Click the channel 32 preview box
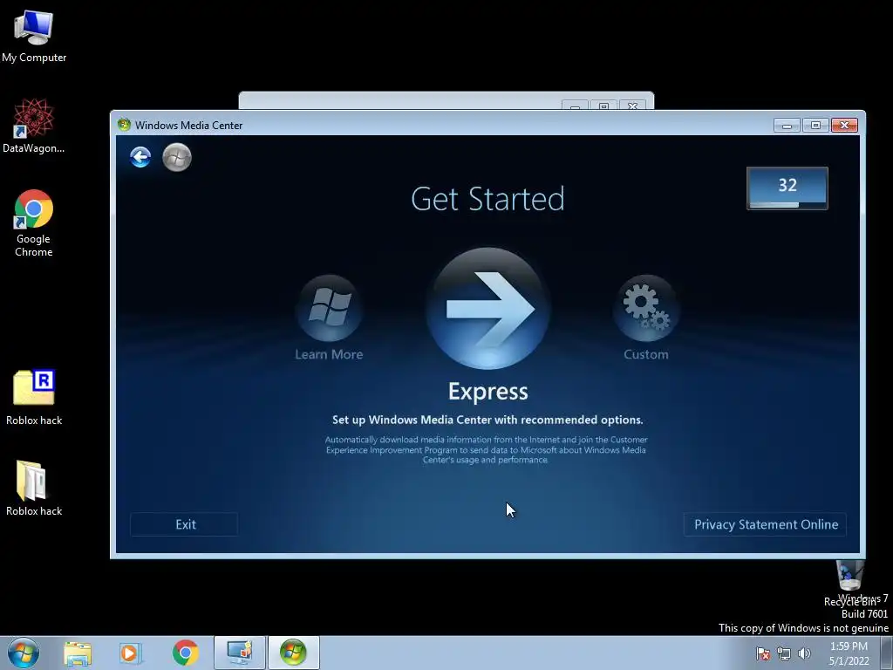The height and width of the screenshot is (670, 893). 787,188
